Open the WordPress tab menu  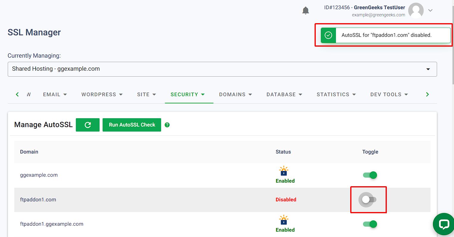click(102, 94)
